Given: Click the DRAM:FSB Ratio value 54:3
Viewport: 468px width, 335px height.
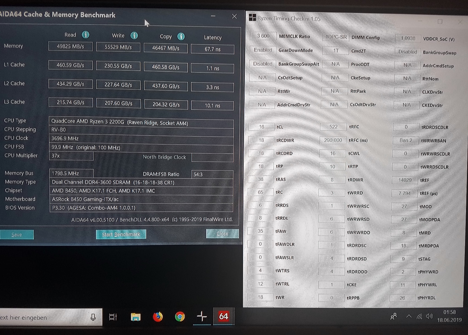Looking at the screenshot, I should (212, 174).
